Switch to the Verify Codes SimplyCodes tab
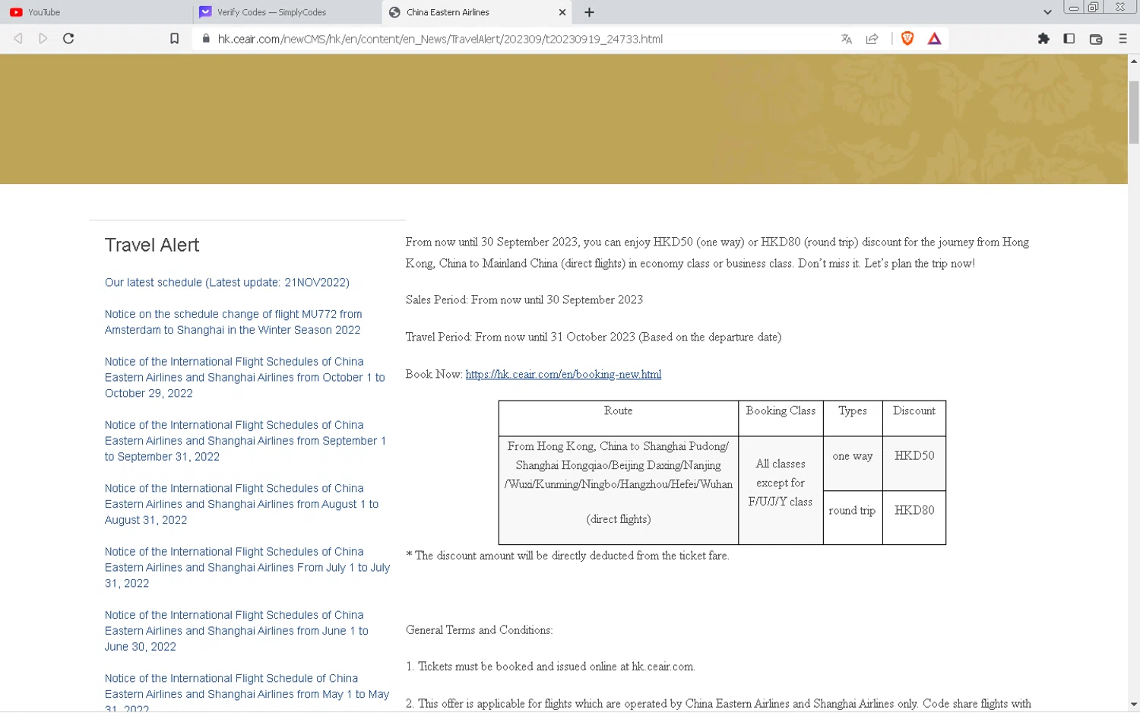Screen dimensions: 1140x713 pos(286,12)
